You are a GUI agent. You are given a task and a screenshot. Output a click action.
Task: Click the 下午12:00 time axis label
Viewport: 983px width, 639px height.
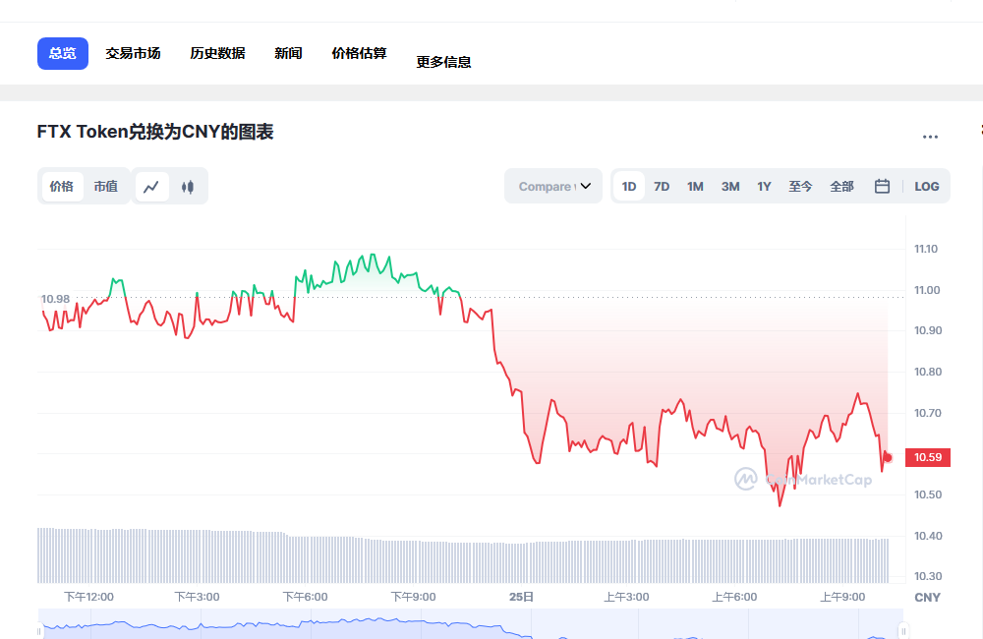(x=89, y=597)
